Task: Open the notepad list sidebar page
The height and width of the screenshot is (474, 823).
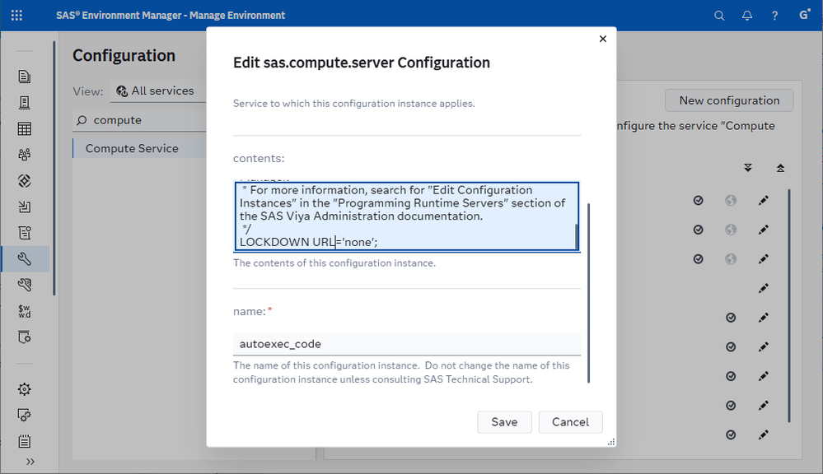Action: click(24, 441)
